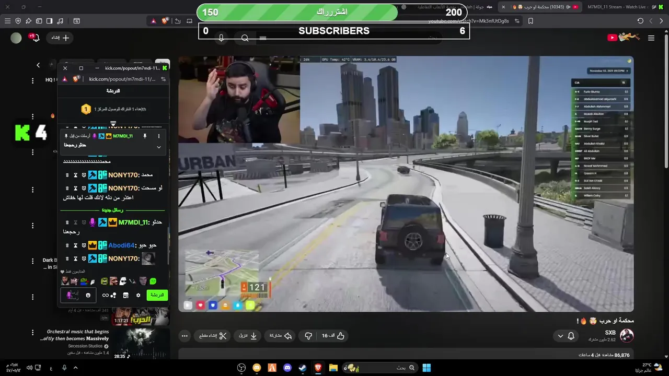Bookmark the page in browser address bar
Viewport: 669px width, 376px height.
(x=530, y=21)
